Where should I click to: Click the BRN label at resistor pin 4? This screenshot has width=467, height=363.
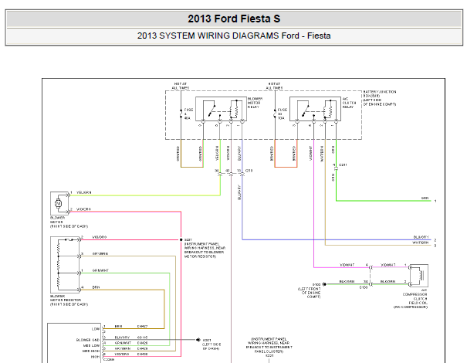(96, 287)
